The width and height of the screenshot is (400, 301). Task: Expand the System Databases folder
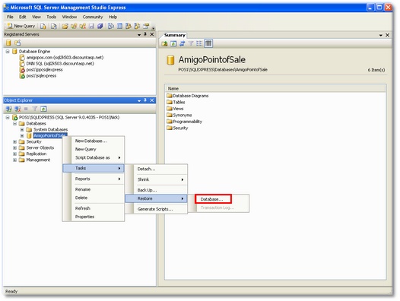(22, 129)
